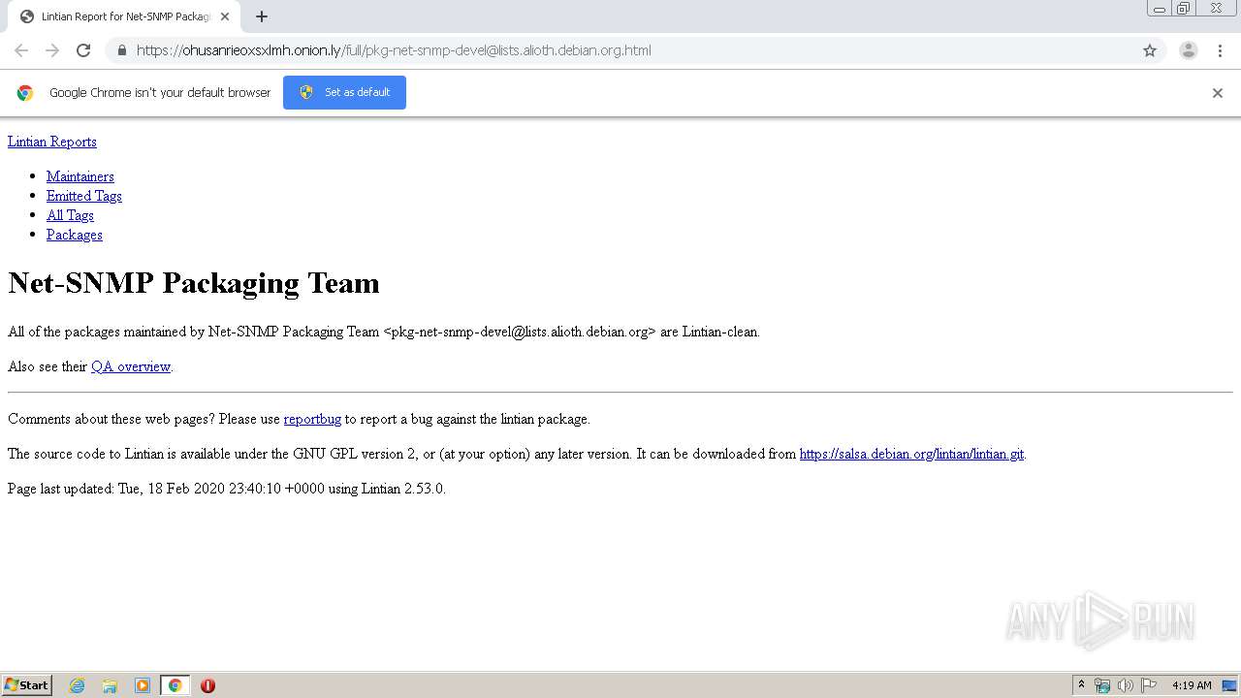Launch Internet Explorer from the taskbar
1241x698 pixels.
pos(78,685)
